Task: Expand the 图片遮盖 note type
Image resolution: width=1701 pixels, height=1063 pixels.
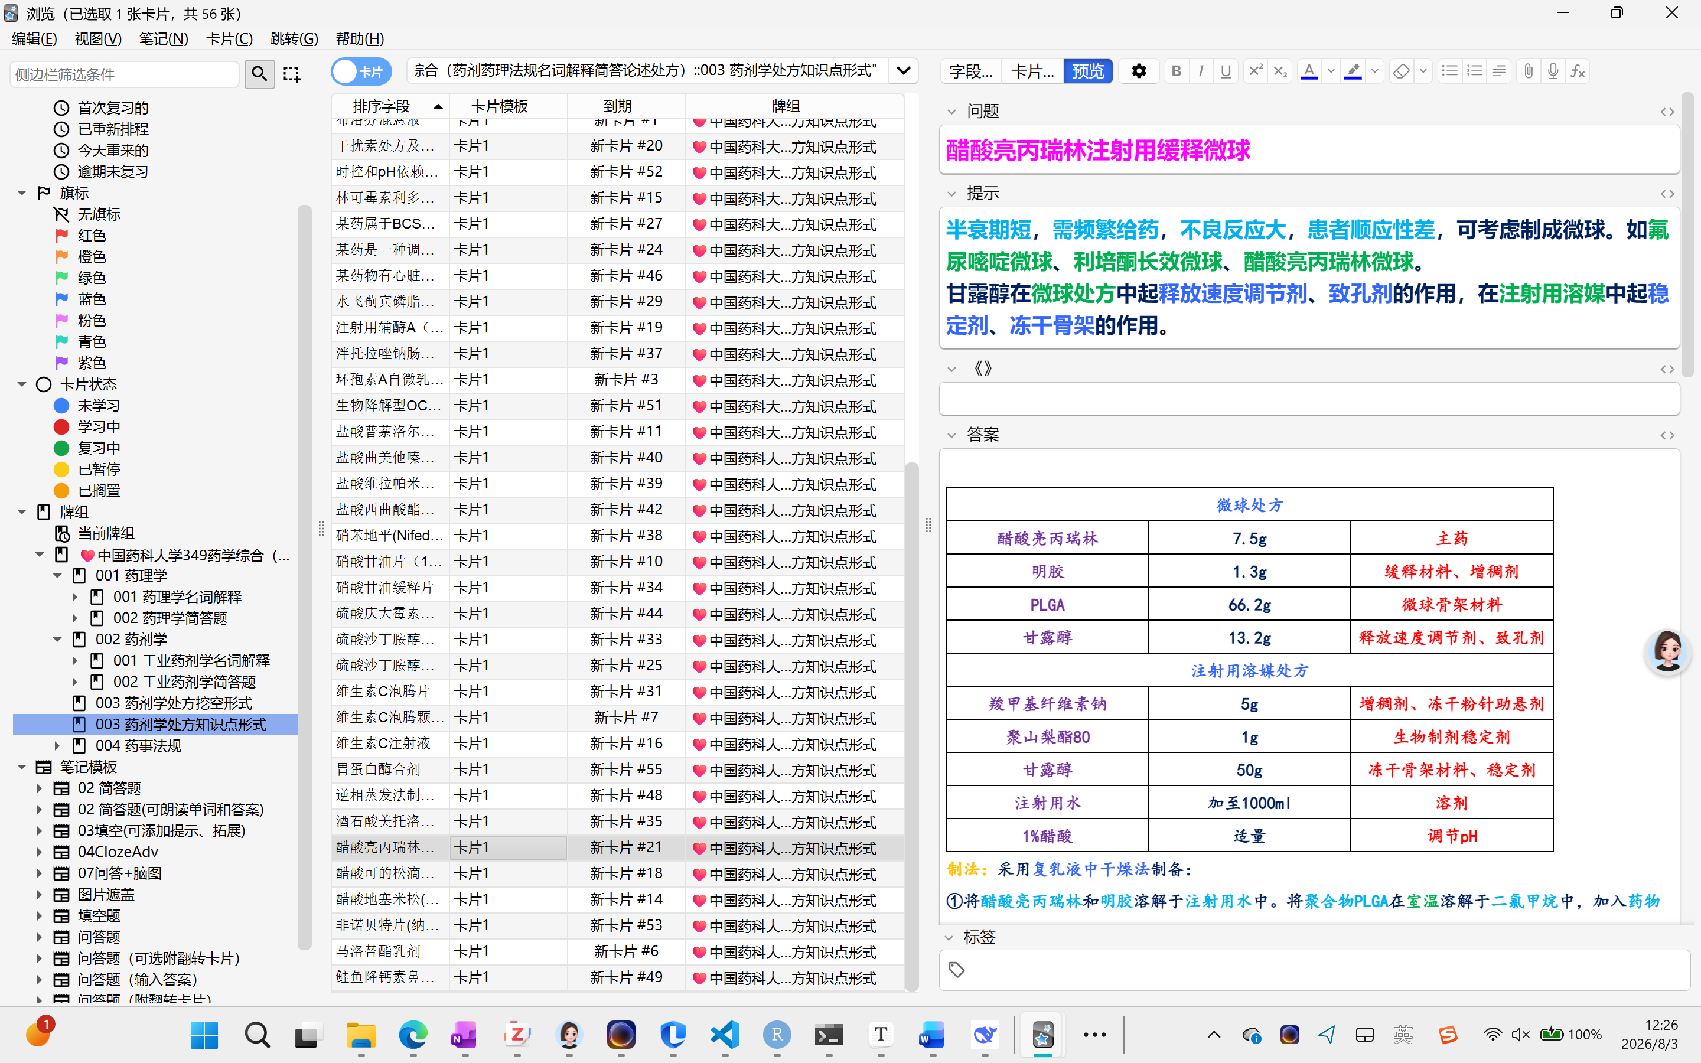Action: click(x=40, y=895)
